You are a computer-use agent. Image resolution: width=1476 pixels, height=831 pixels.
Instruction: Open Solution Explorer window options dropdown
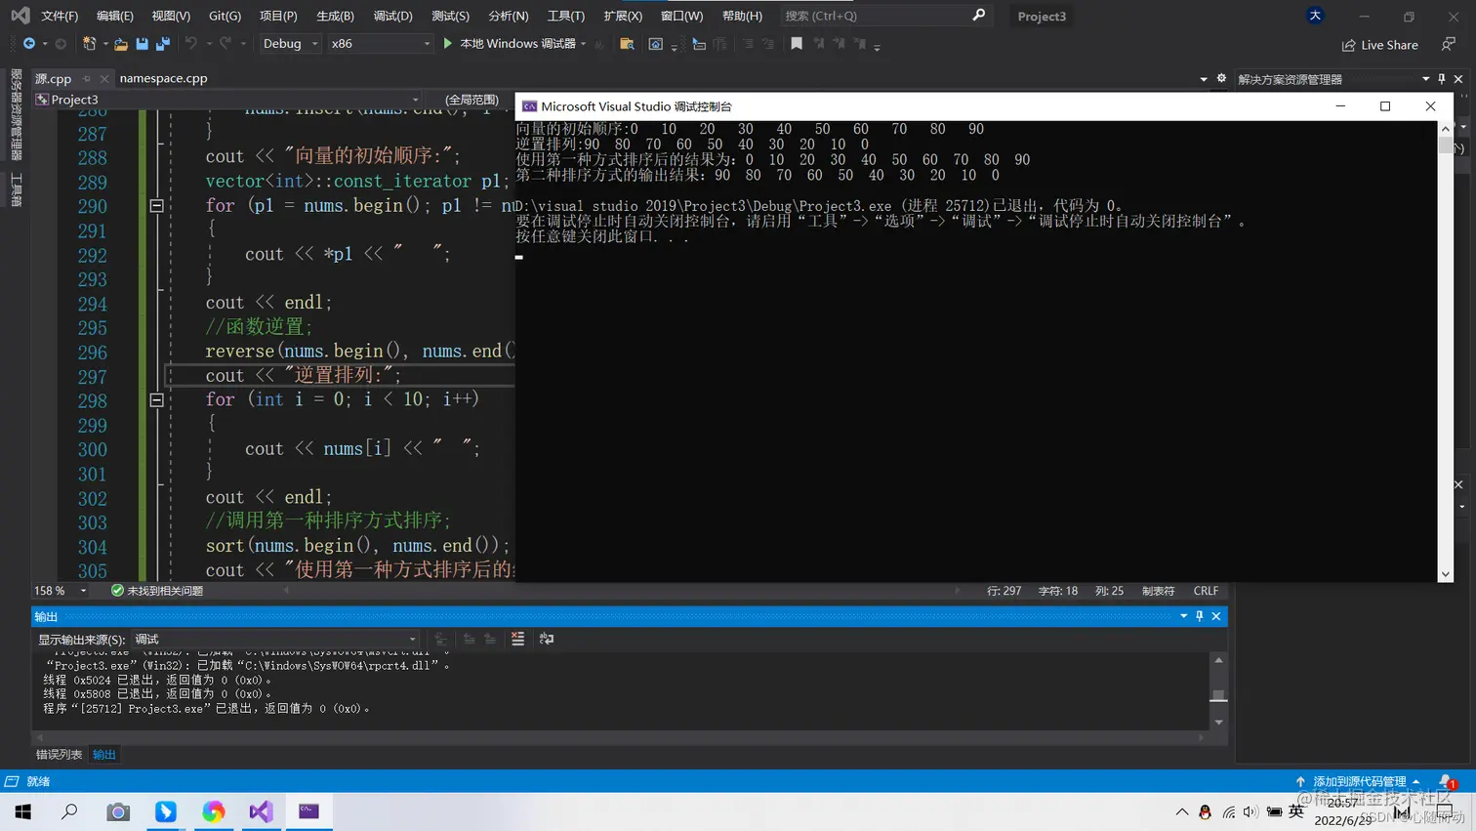(x=1426, y=79)
